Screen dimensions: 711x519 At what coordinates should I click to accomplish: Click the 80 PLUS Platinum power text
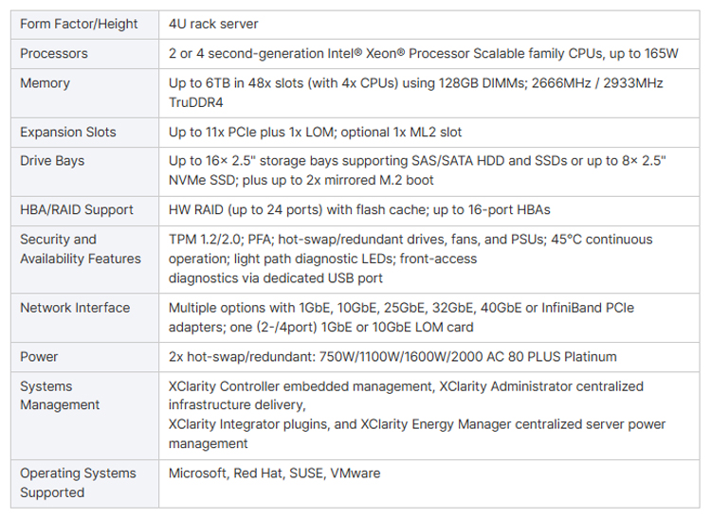(392, 357)
